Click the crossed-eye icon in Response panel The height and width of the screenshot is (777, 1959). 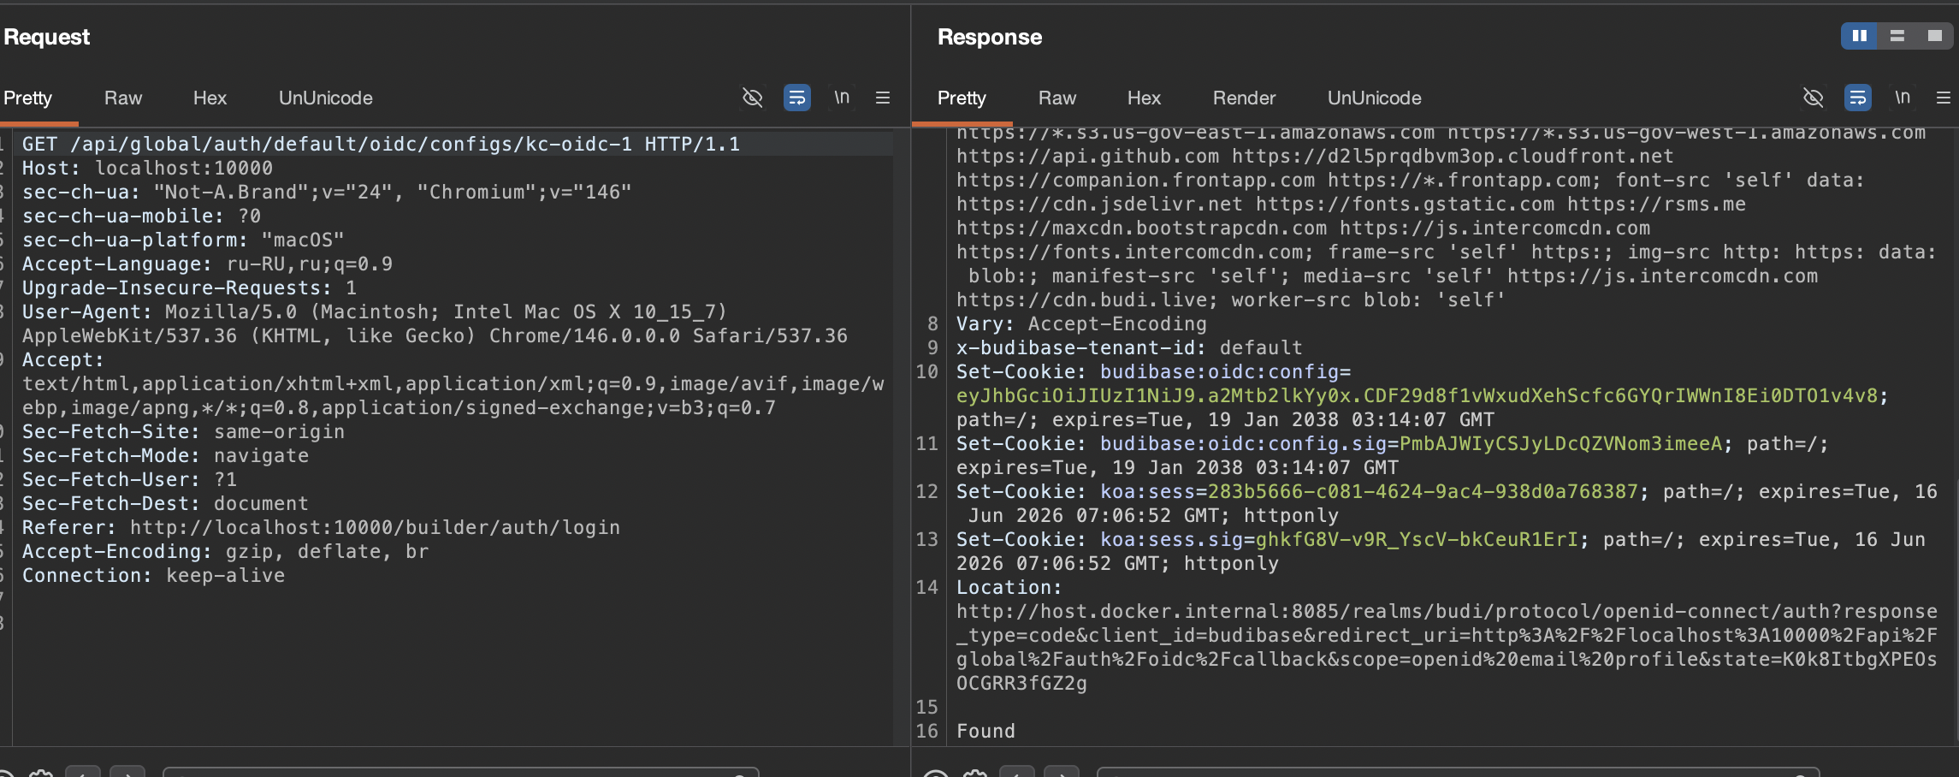tap(1813, 98)
